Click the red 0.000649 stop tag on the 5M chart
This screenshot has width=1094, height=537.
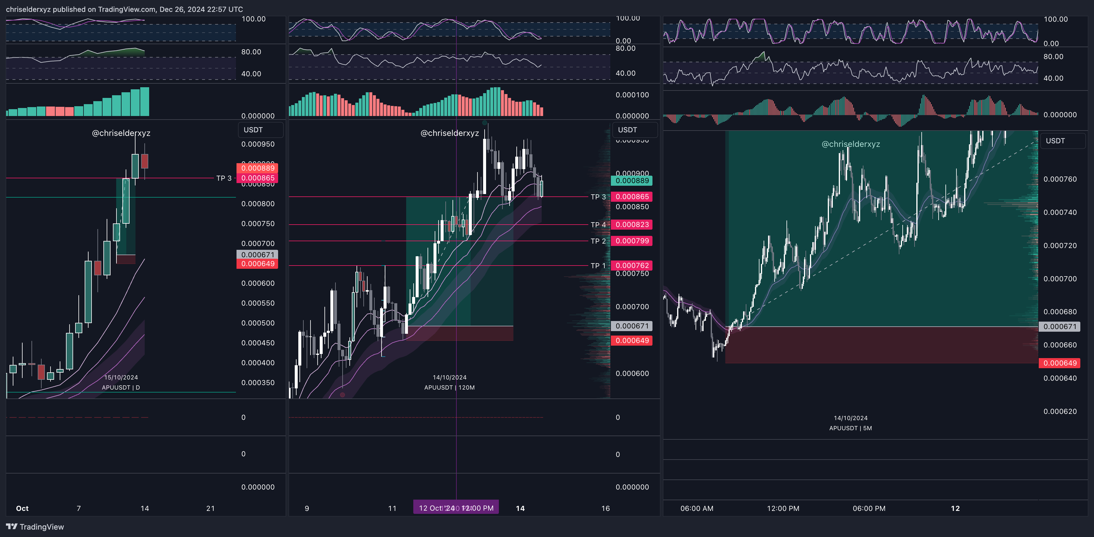[1060, 363]
